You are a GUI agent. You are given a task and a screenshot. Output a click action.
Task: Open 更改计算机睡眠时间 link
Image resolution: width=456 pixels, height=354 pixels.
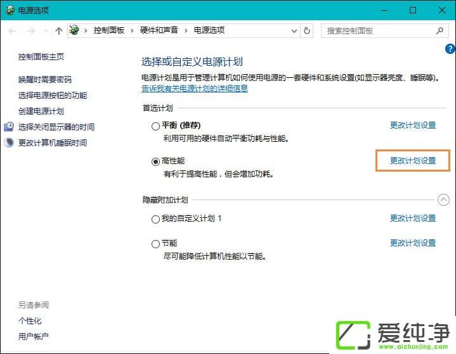pyautogui.click(x=53, y=142)
